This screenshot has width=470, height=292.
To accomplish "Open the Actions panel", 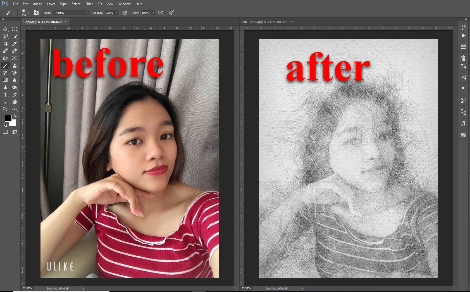I will [x=463, y=36].
